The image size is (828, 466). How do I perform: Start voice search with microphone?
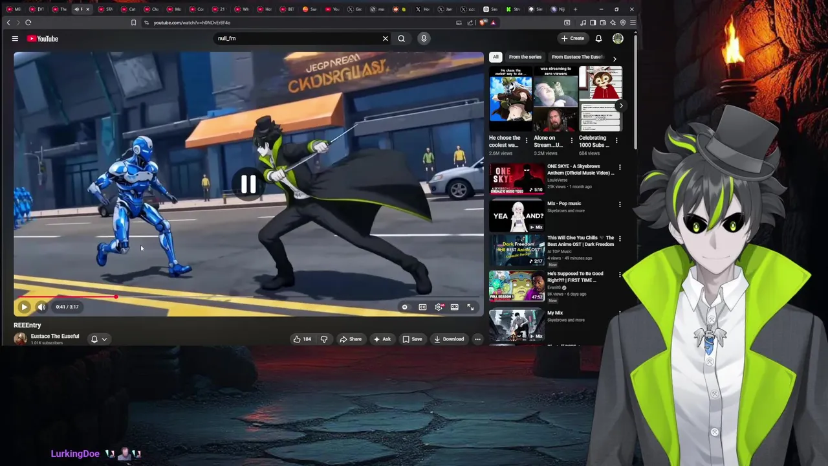point(424,38)
